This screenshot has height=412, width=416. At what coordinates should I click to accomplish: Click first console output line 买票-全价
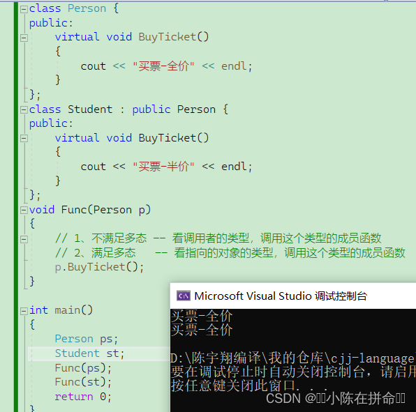click(202, 316)
